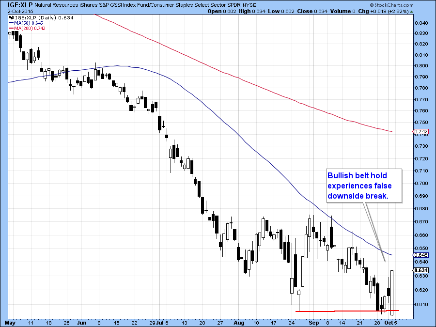Click the red horizontal support line near 0.605
The width and height of the screenshot is (436, 327).
coord(347,311)
